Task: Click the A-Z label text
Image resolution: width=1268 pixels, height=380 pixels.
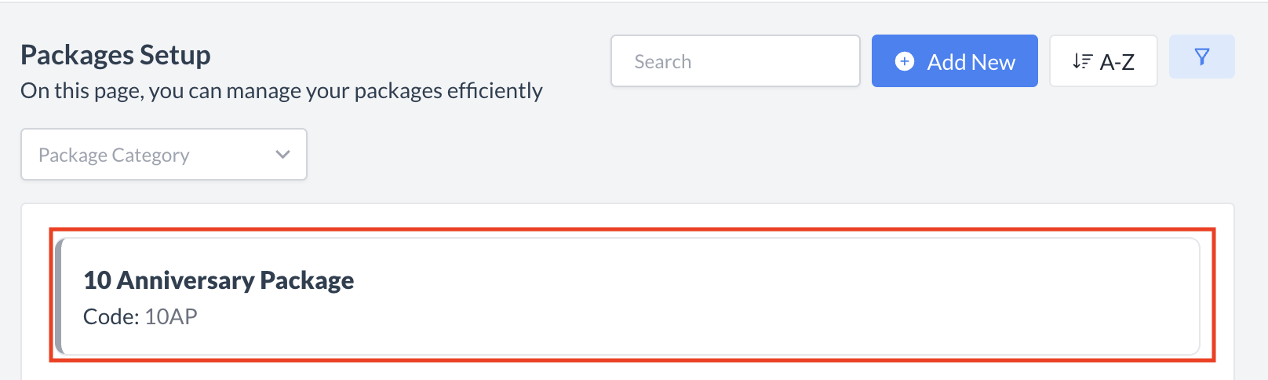Action: tap(1117, 62)
